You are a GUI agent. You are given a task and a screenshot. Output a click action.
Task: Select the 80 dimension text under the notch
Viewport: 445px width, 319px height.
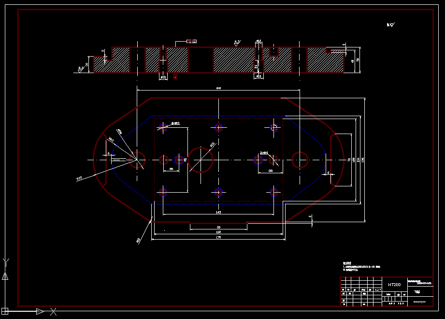click(218, 227)
